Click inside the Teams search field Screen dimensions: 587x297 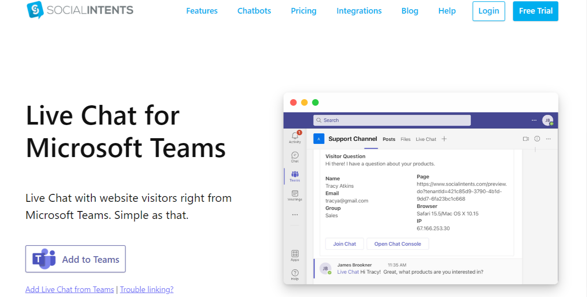pyautogui.click(x=391, y=120)
